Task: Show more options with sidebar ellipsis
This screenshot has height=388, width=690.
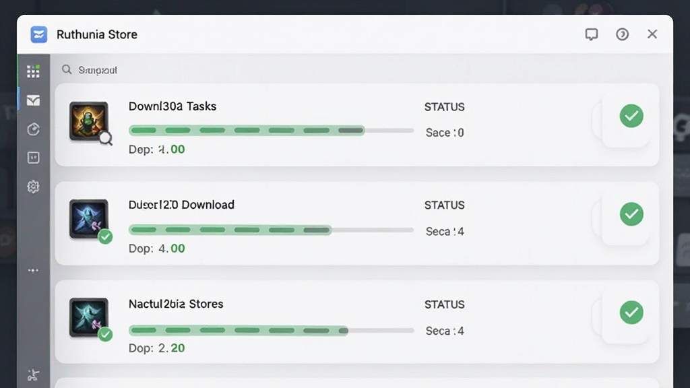Action: (33, 271)
